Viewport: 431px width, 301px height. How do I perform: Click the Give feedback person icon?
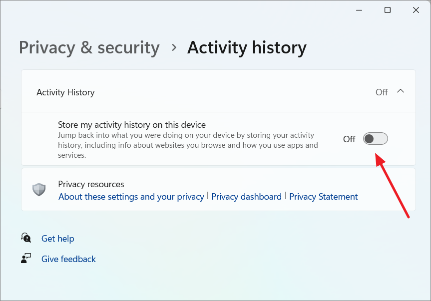26,259
